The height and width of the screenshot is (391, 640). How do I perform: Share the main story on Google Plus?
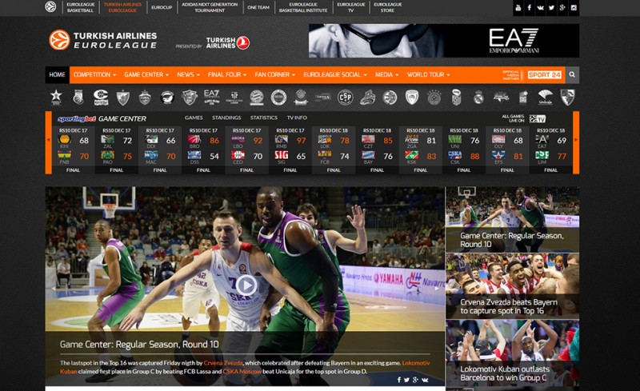[x=415, y=380]
